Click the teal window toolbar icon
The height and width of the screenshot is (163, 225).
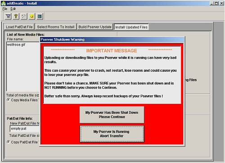(40, 16)
